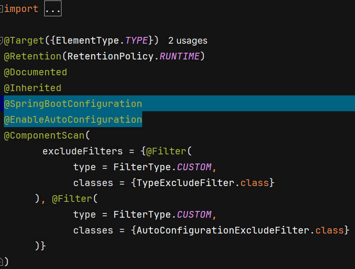355x269 pixels.
Task: Click the @Retention annotation
Action: click(x=33, y=56)
